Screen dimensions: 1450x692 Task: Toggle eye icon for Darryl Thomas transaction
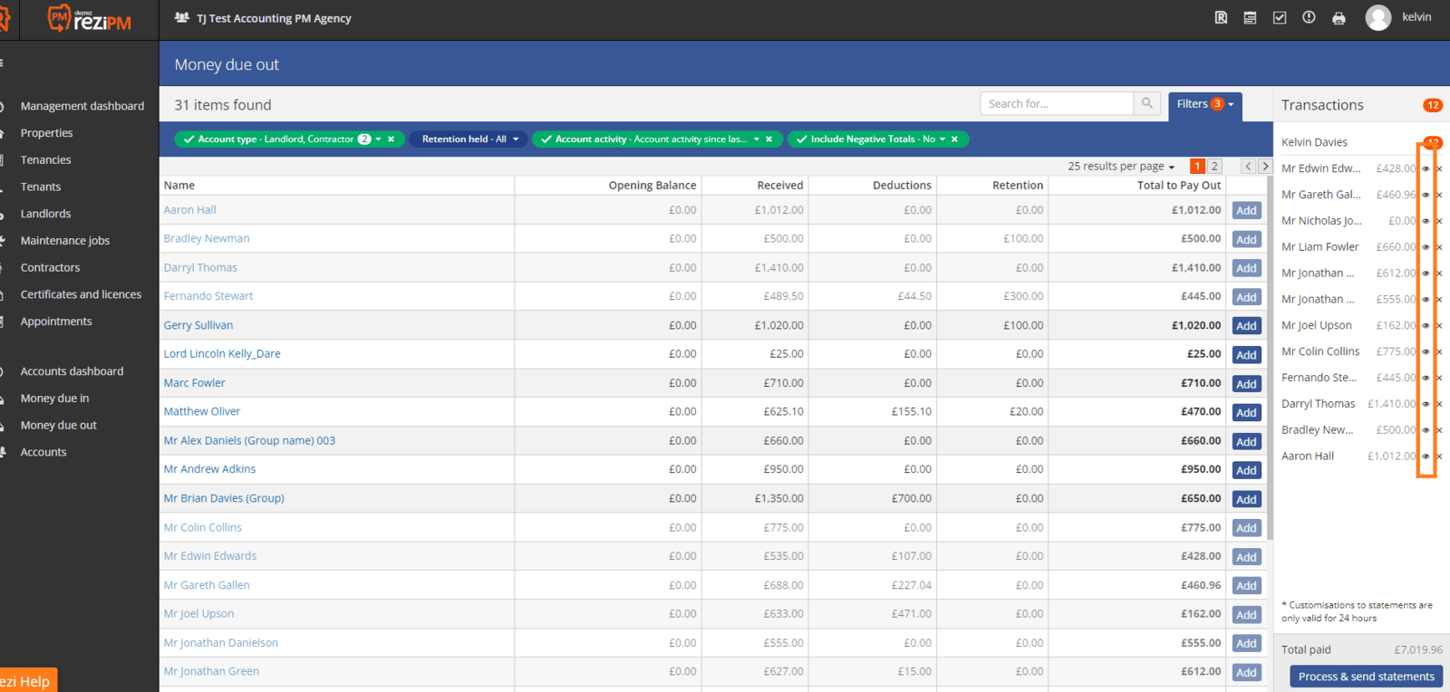[1426, 405]
